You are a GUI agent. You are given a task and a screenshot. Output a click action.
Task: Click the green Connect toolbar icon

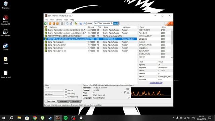pos(45,24)
